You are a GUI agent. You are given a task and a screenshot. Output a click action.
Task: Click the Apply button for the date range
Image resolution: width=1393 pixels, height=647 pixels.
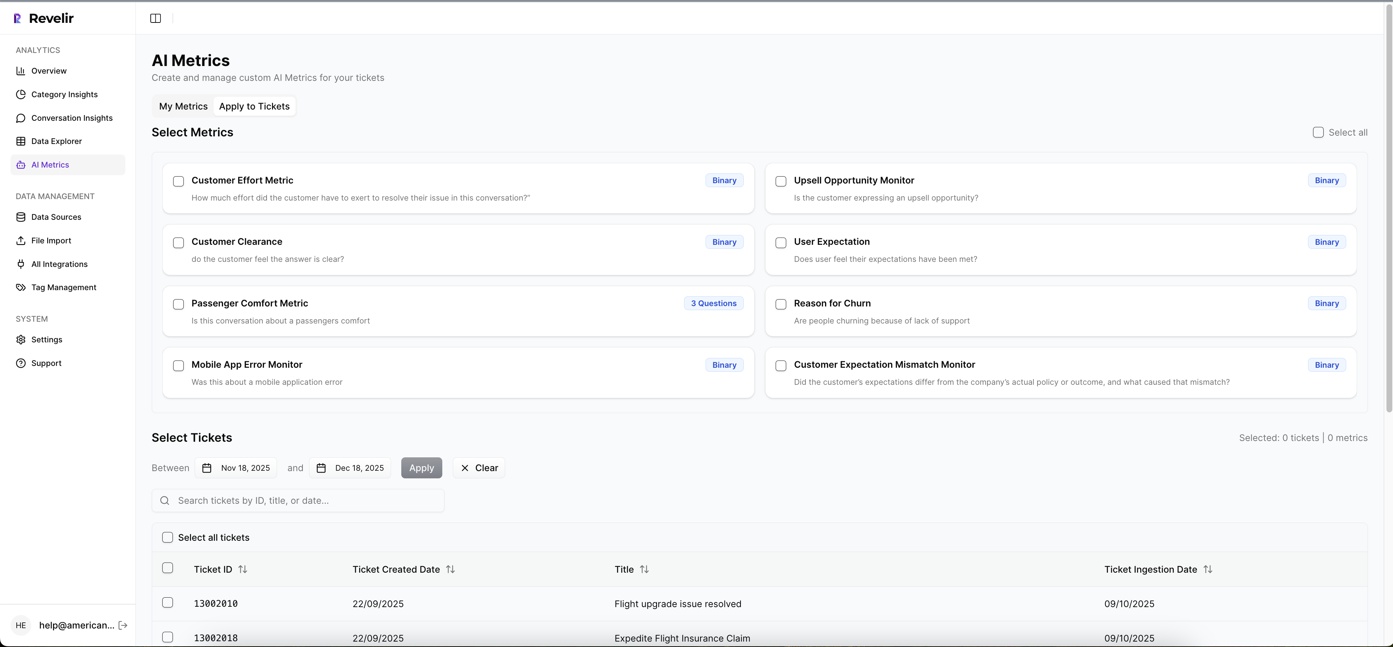[421, 468]
